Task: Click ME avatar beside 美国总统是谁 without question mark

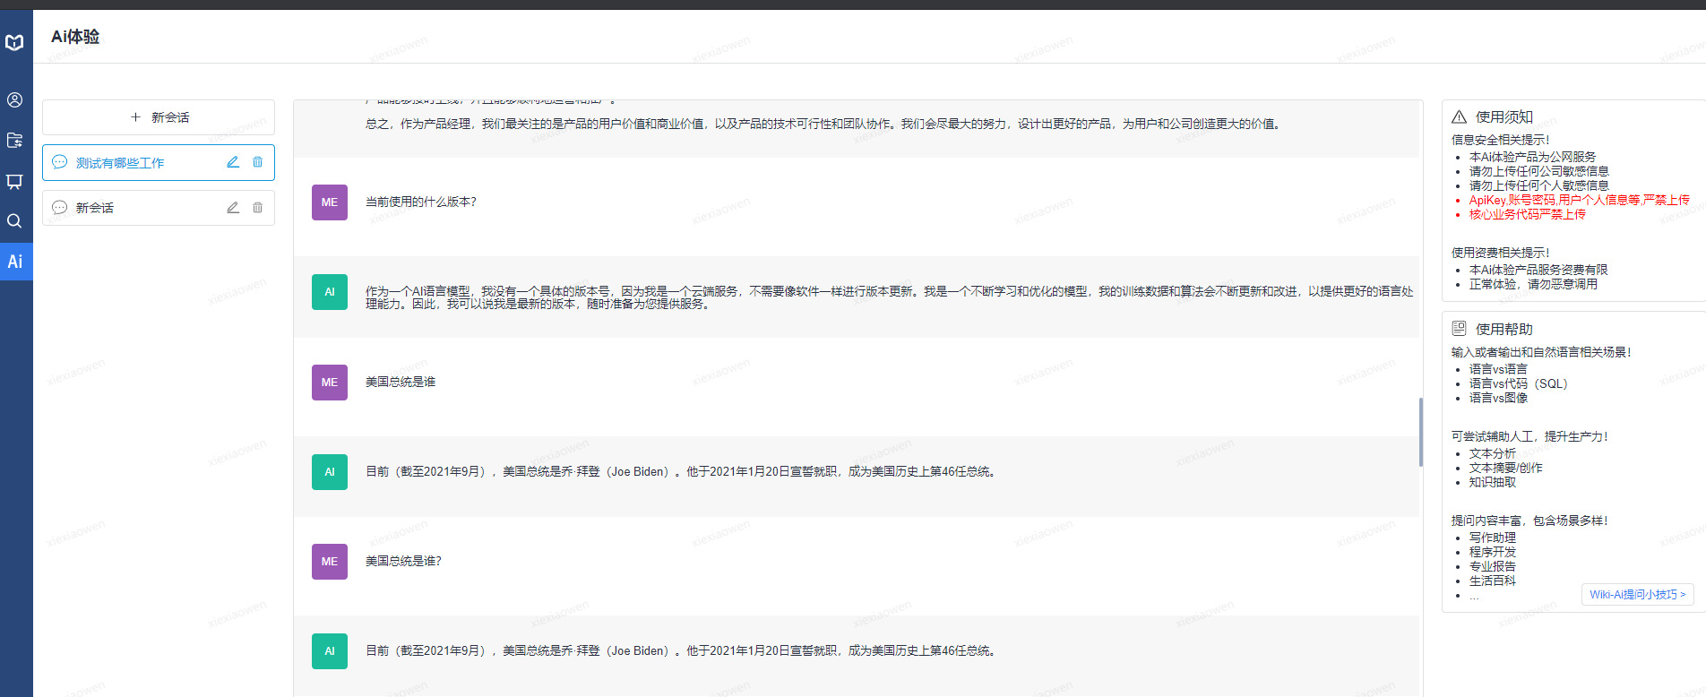Action: 330,383
